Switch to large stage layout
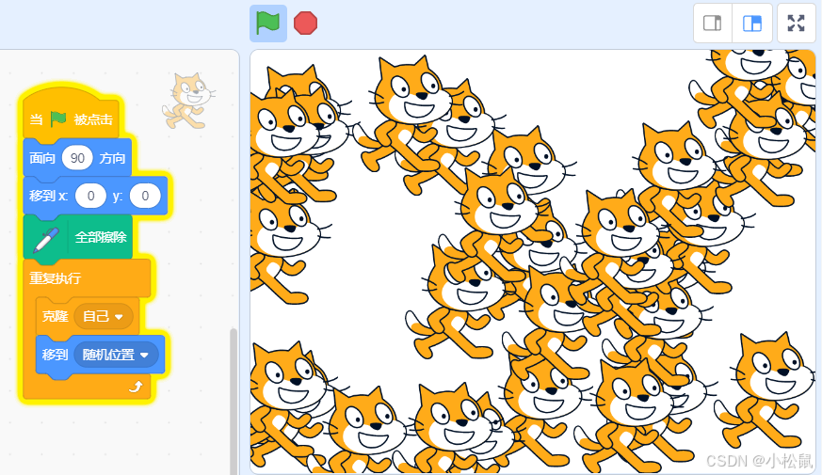The height and width of the screenshot is (475, 822). tap(752, 23)
